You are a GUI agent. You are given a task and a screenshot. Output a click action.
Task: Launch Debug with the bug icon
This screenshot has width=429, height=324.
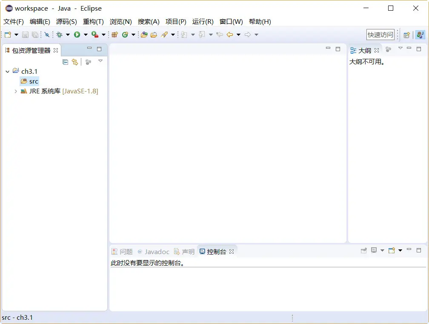(60, 35)
